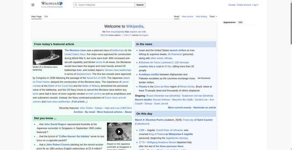This screenshot has height=150, width=292.
Task: Select the Main Page tab
Action: (36, 16)
